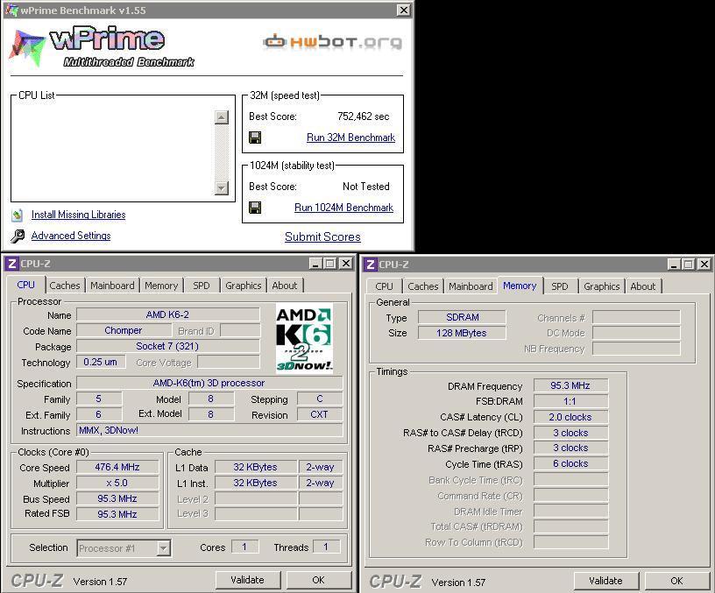Click Validate in left CPU-Z window
Viewport: 715px width, 593px height.
click(247, 580)
